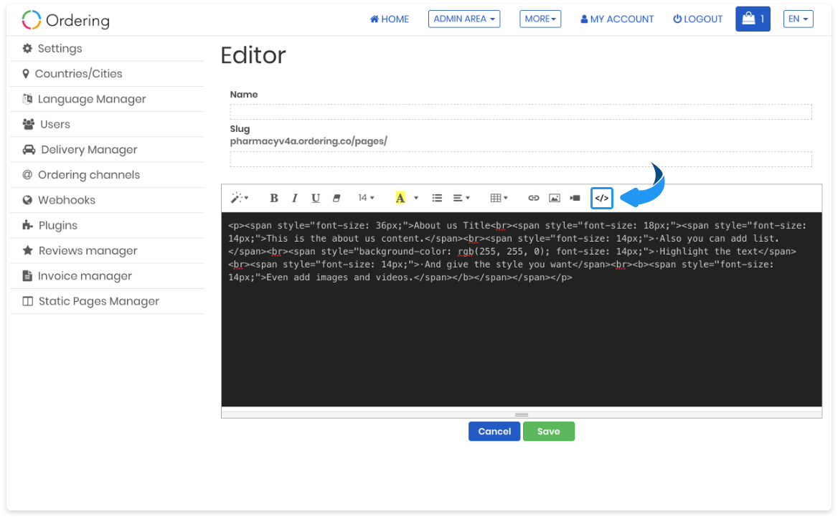This screenshot has width=838, height=519.
Task: Open the magic wand style menu
Action: [x=240, y=198]
